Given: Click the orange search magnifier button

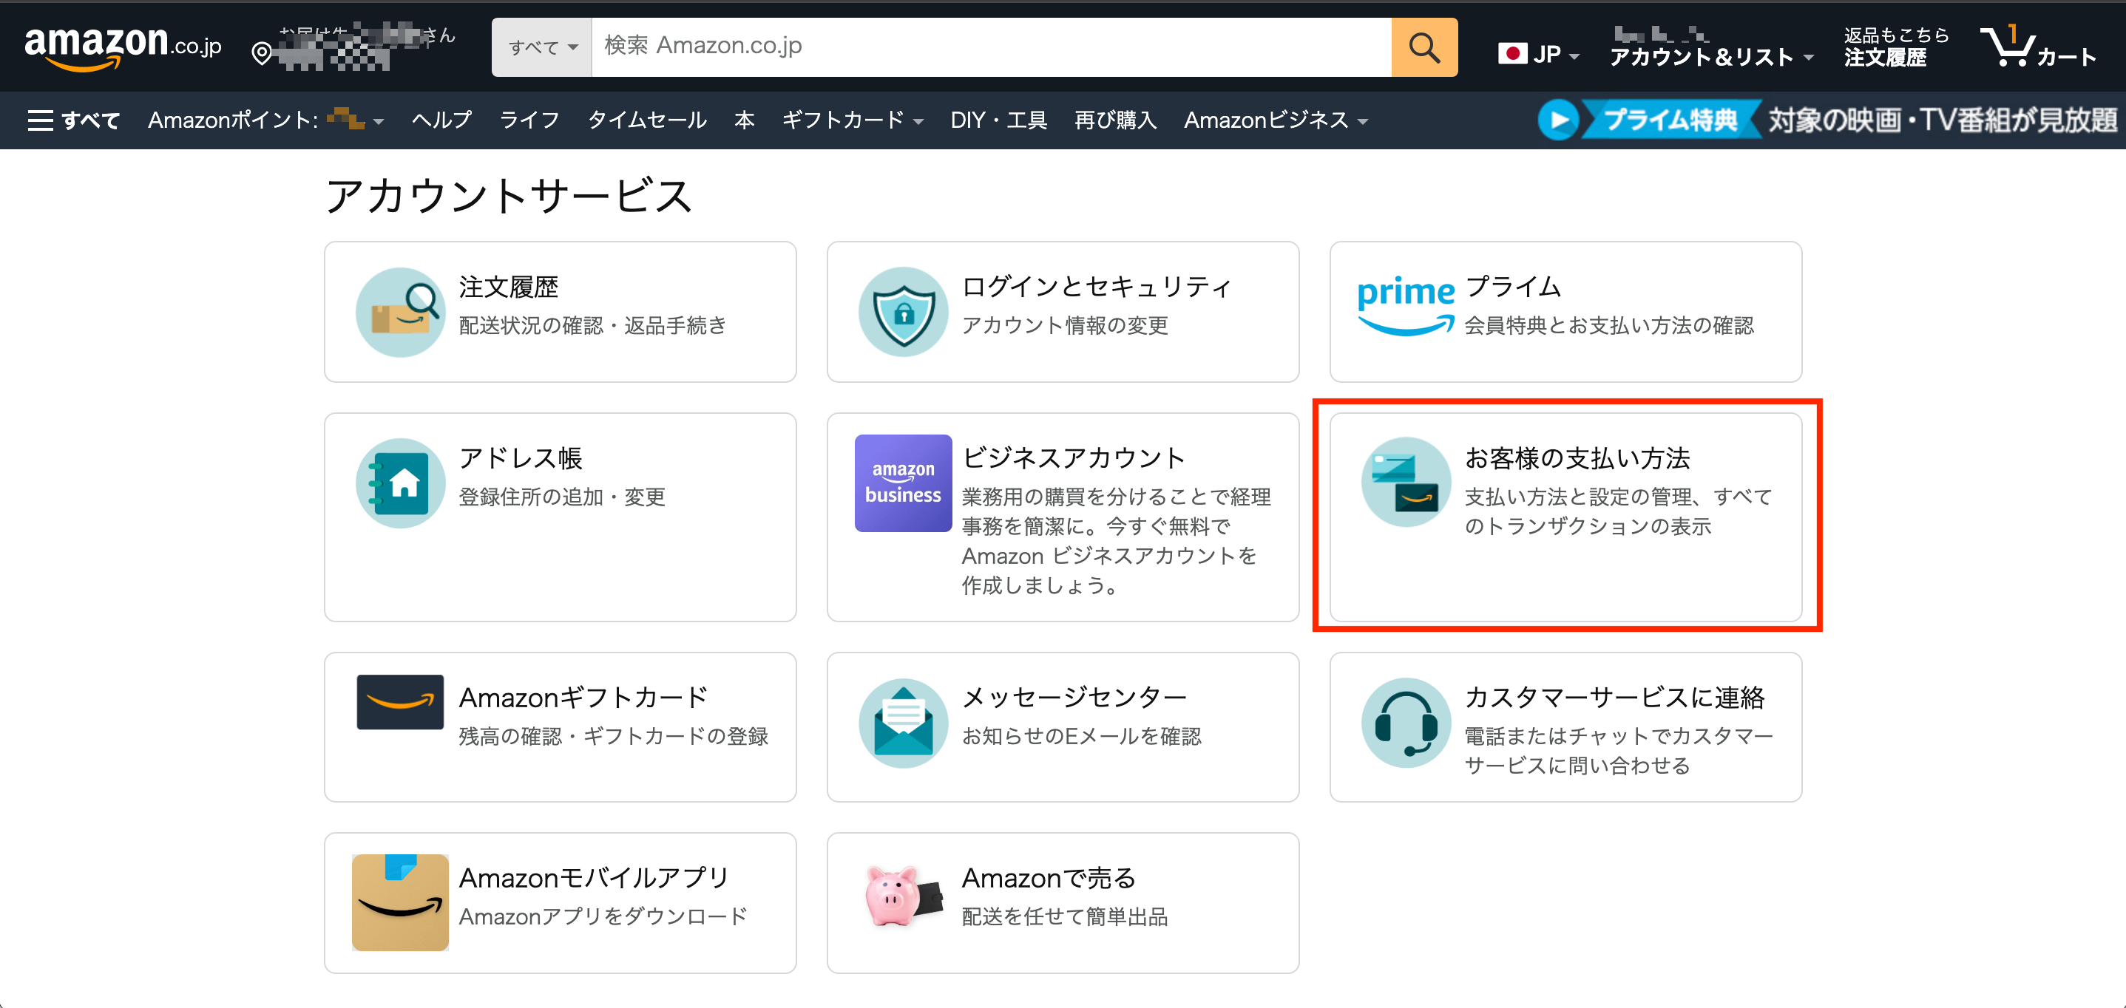Looking at the screenshot, I should (x=1423, y=47).
